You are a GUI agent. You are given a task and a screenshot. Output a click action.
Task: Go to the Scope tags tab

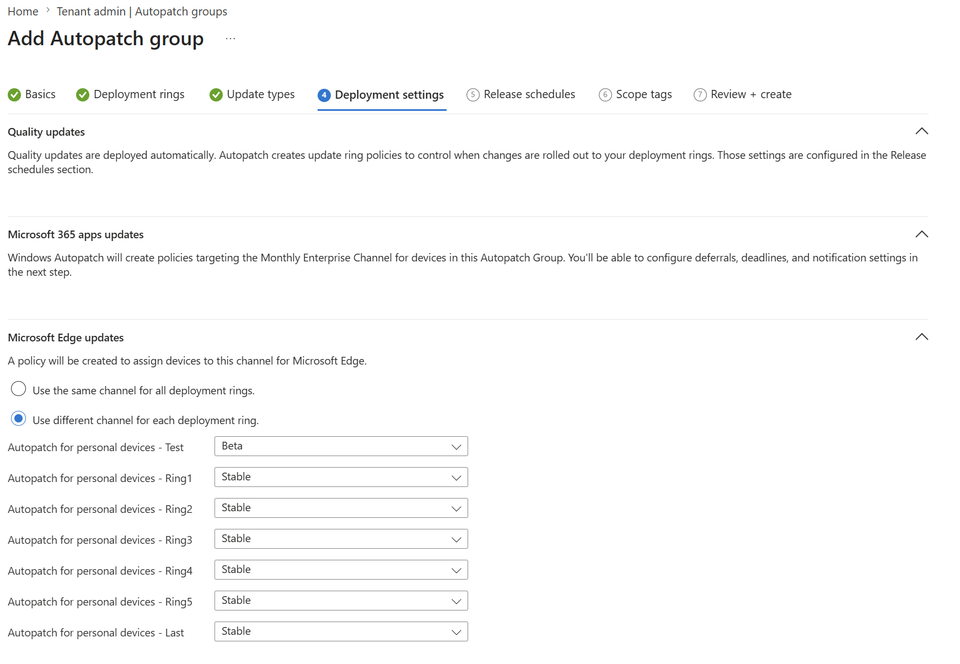(635, 95)
